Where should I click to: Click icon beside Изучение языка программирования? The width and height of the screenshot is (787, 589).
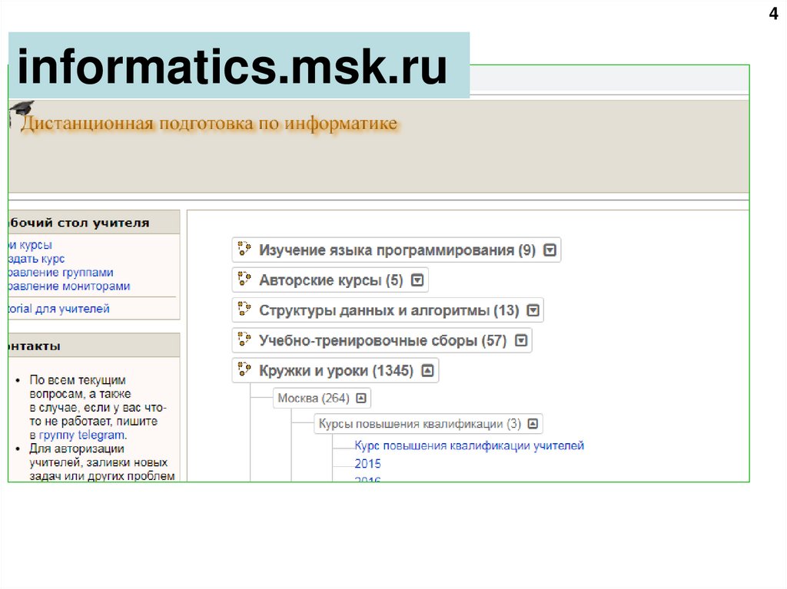click(x=244, y=249)
